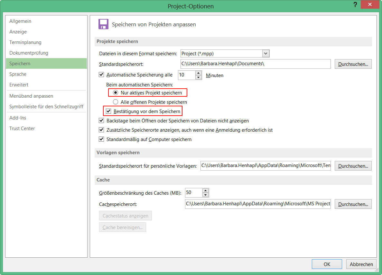Uncheck Bestätigung vor dem Speichern
Image resolution: width=382 pixels, height=275 pixels.
(109, 111)
